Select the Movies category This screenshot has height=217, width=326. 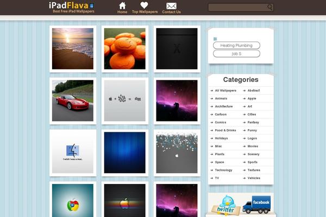point(253,146)
